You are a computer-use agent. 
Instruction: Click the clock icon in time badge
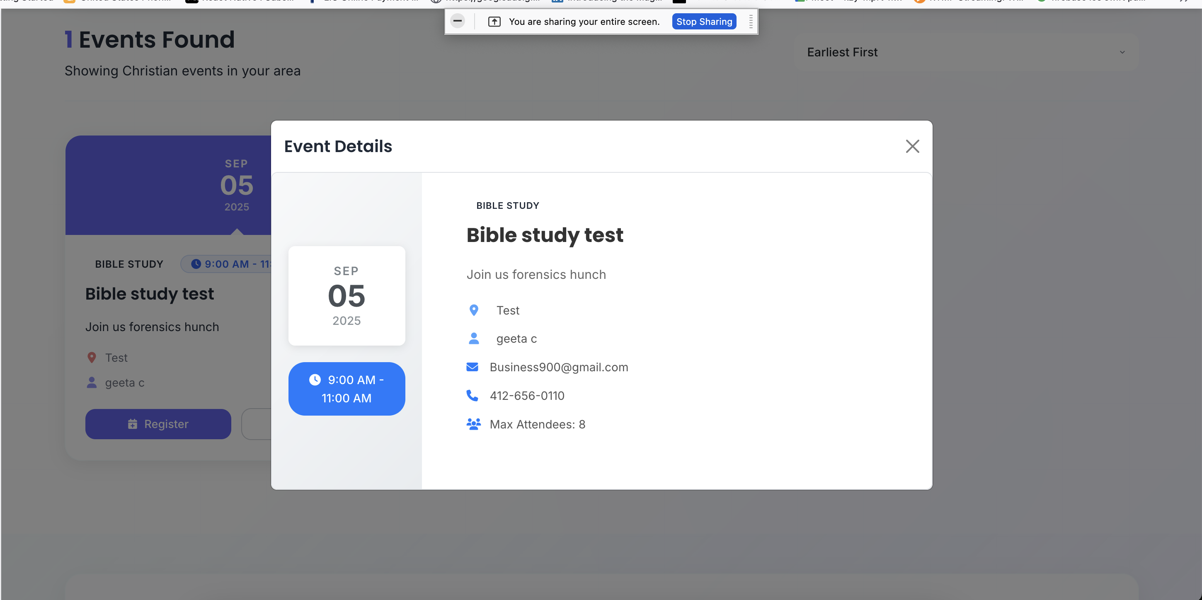pyautogui.click(x=315, y=380)
